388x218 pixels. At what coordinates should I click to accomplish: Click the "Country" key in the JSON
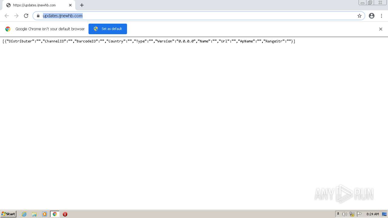116,41
